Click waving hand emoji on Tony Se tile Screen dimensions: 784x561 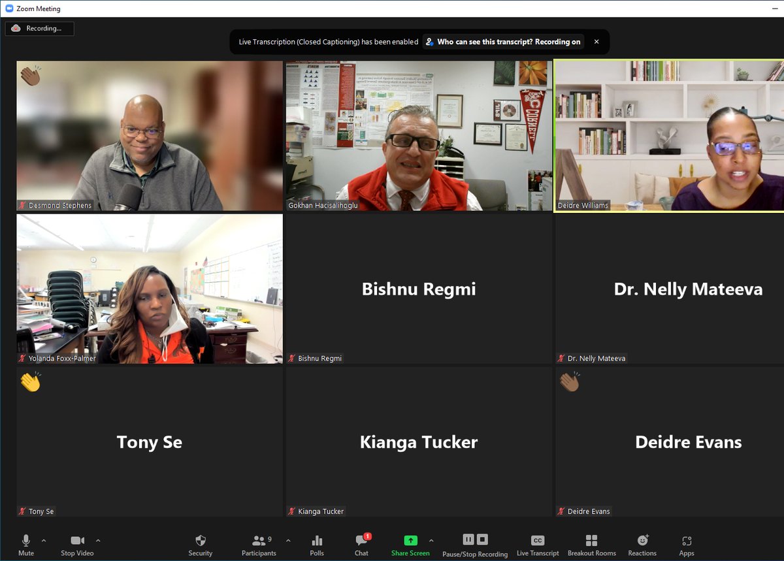30,381
